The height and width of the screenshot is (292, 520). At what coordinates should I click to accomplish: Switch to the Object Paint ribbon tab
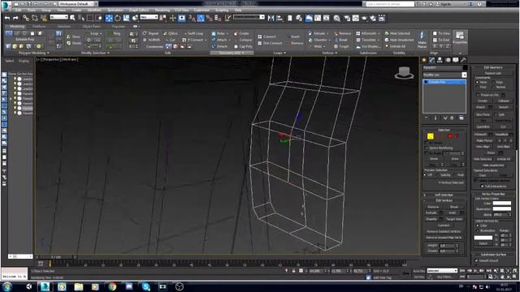[92, 27]
